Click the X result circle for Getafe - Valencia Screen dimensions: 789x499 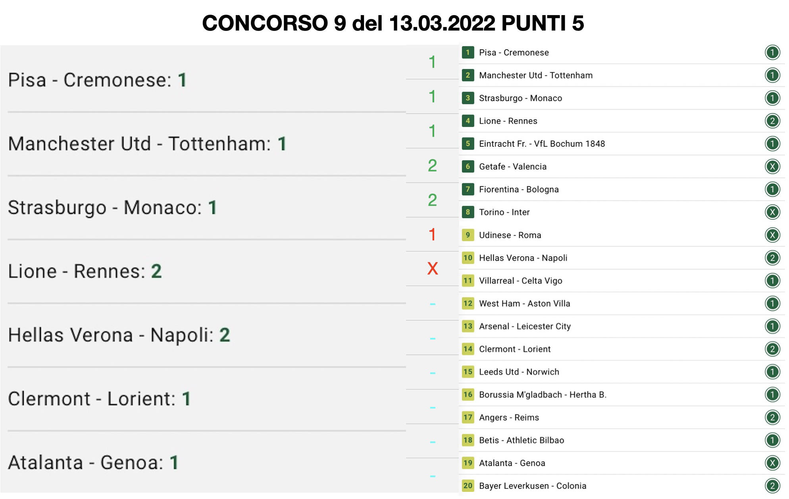(772, 167)
